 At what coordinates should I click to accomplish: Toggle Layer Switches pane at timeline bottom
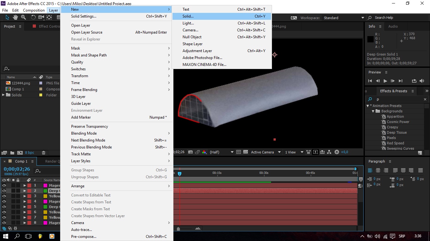tap(4, 228)
